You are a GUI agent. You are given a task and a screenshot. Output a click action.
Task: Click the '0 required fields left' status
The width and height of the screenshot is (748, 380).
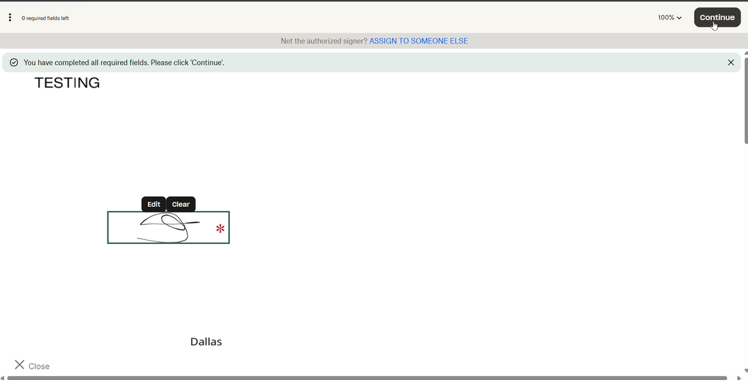[45, 18]
